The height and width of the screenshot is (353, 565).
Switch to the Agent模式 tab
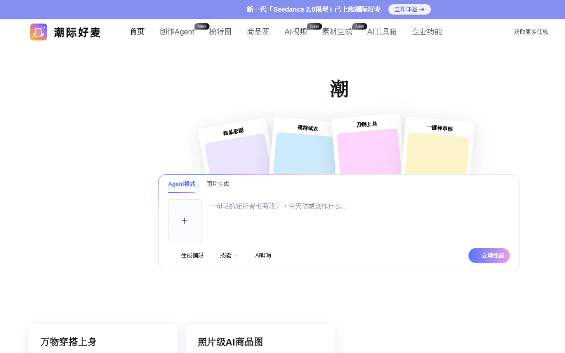(182, 184)
